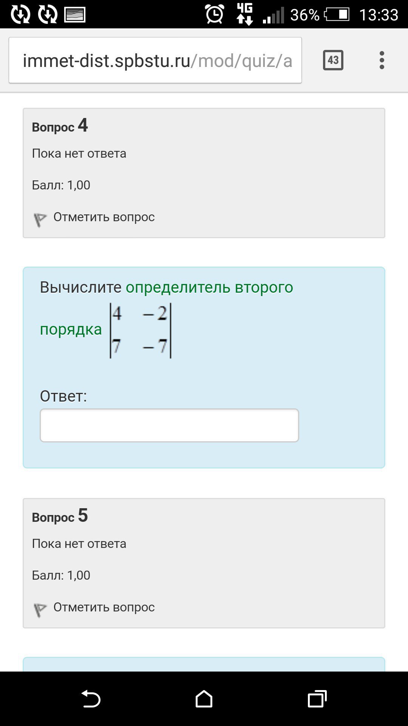The height and width of the screenshot is (726, 408).
Task: Click "Отметить вопрос" link for question 4
Action: [x=104, y=217]
